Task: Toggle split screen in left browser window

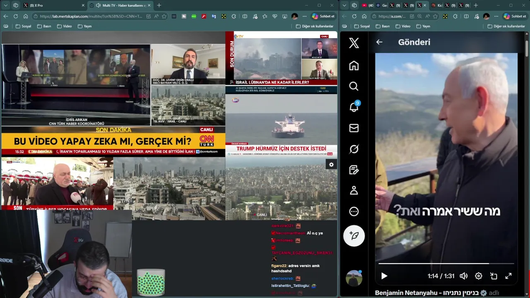Action: [x=245, y=16]
